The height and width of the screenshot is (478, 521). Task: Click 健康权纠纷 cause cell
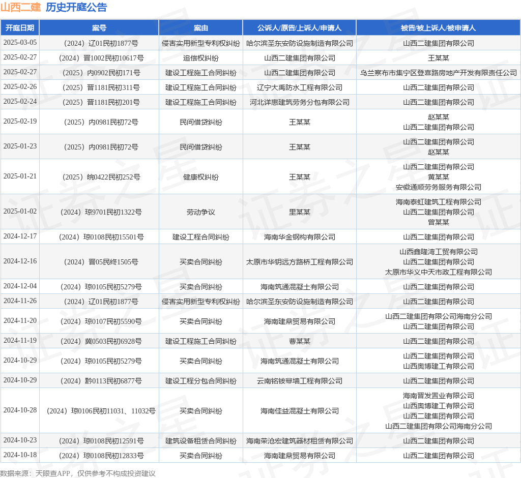pyautogui.click(x=201, y=177)
